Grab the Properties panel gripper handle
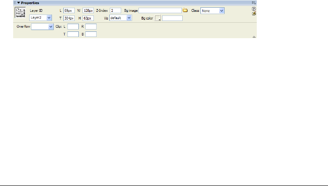Viewport: 328px width, 186px height. coord(15,3)
